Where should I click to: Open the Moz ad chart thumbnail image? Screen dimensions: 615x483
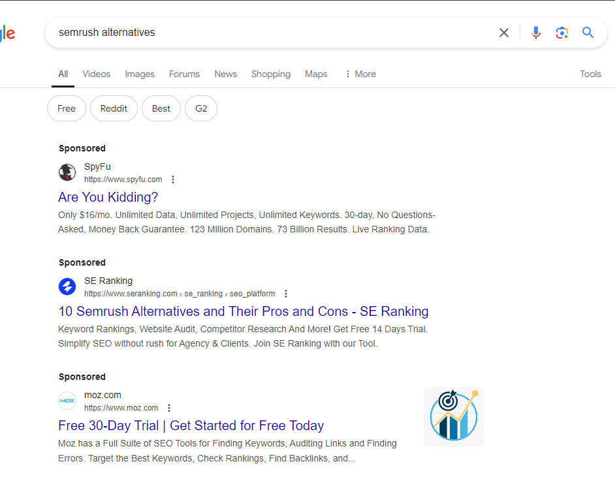454,417
